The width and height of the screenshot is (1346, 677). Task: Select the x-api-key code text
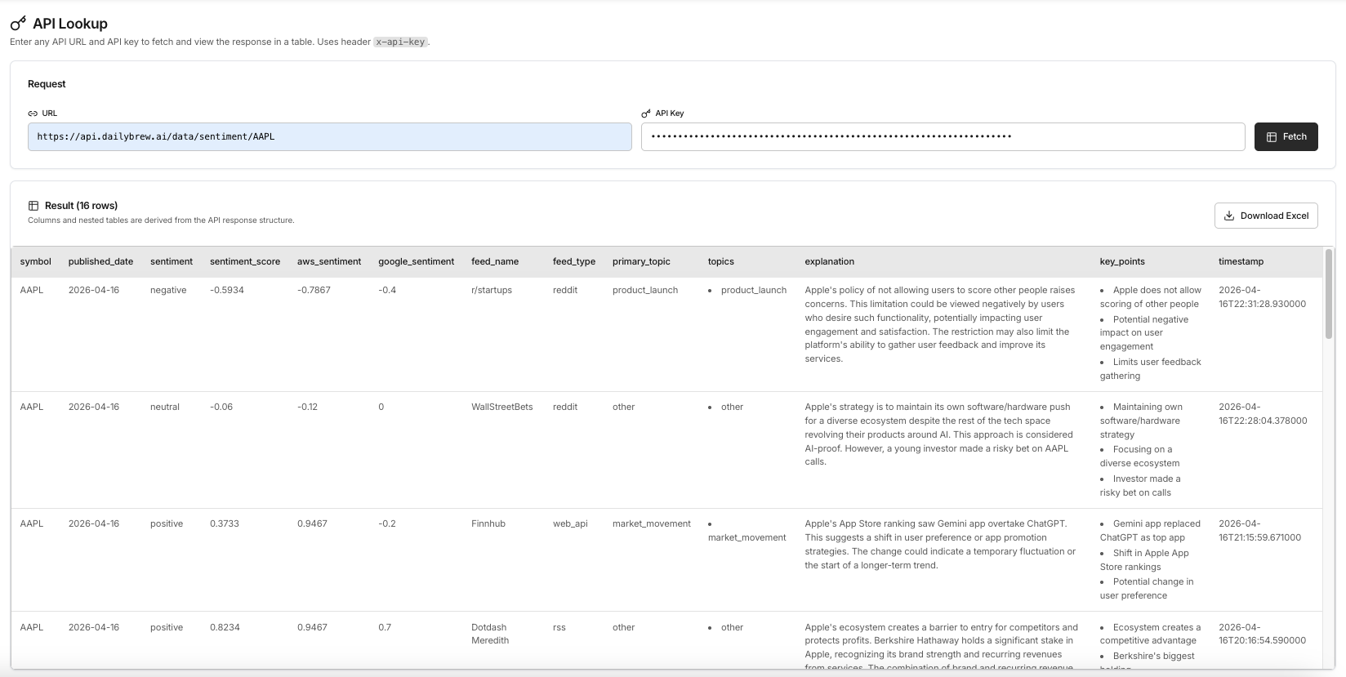pos(400,42)
